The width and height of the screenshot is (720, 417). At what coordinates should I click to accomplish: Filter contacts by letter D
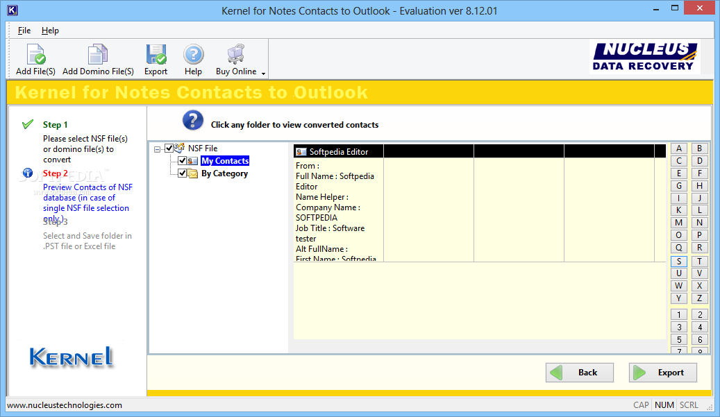[x=699, y=161]
